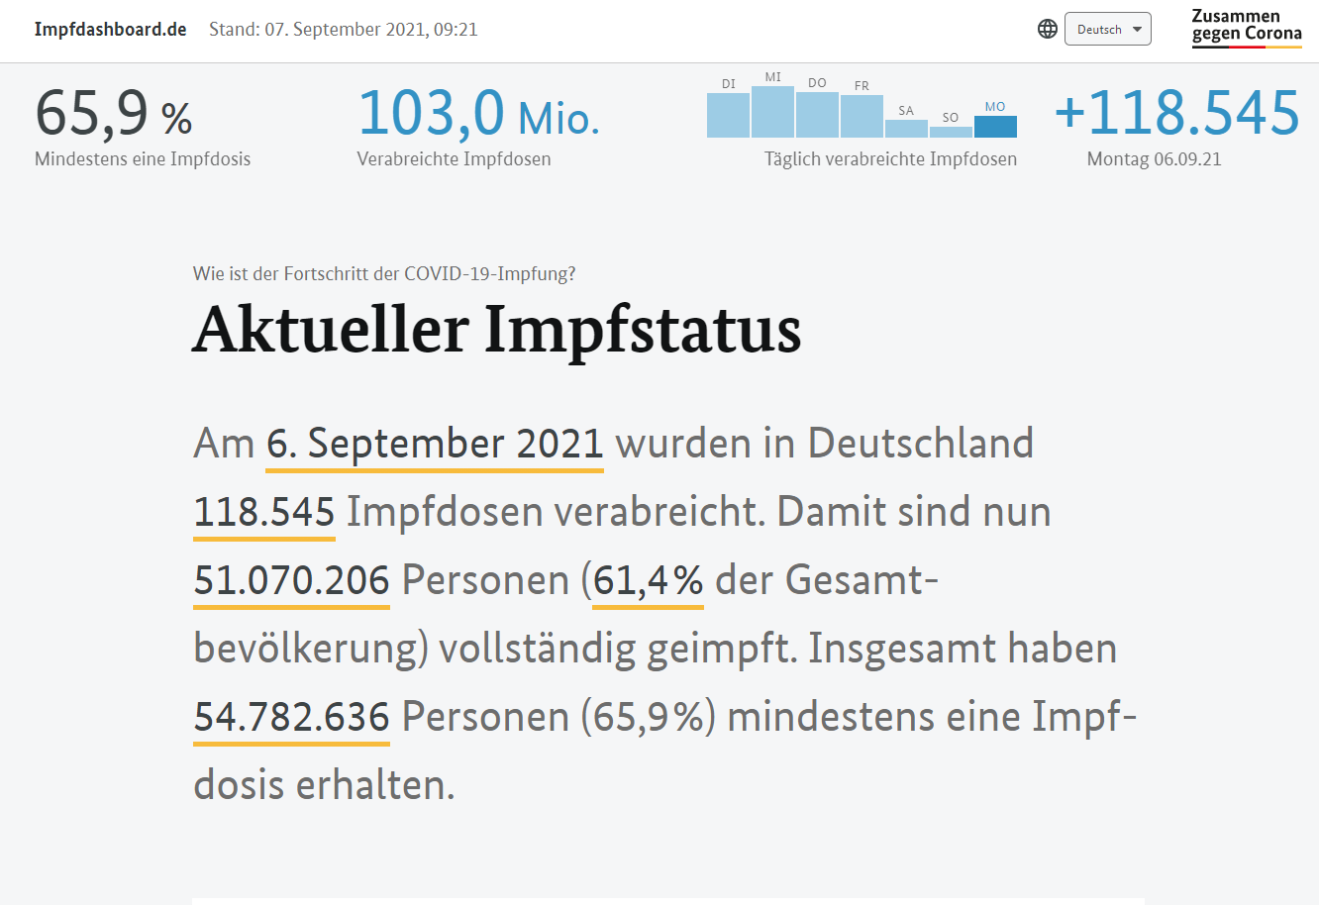Screen dimensions: 1319x905
Task: Select the FR bar in the daily chart
Action: [862, 116]
